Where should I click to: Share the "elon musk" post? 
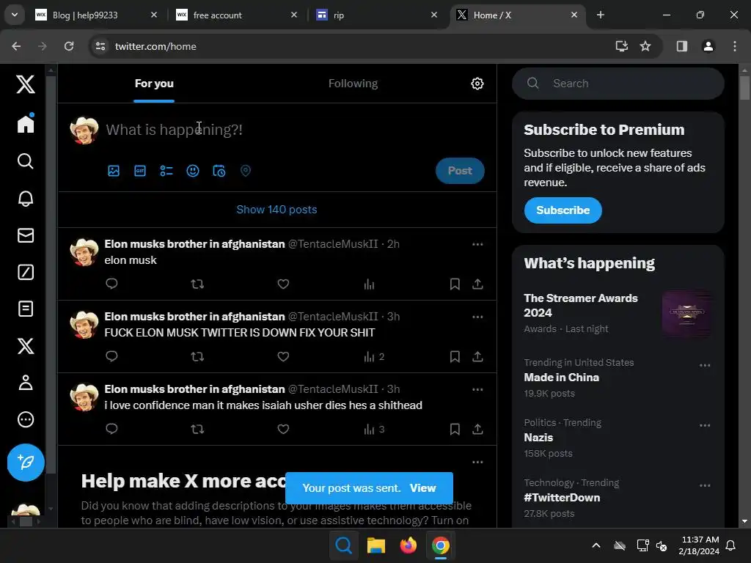477,284
